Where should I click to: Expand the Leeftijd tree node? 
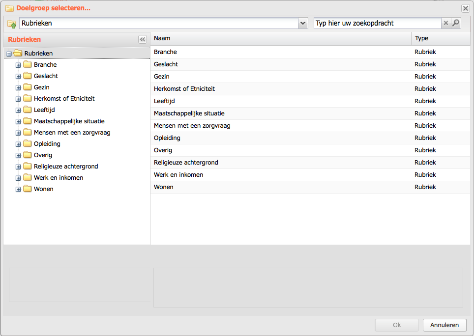coord(18,110)
